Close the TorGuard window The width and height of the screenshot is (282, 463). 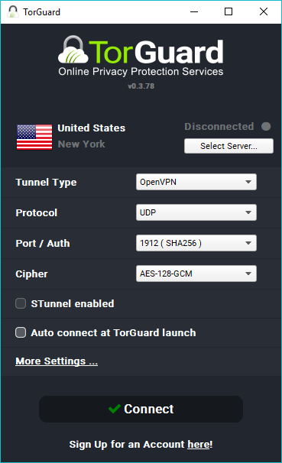click(x=264, y=11)
